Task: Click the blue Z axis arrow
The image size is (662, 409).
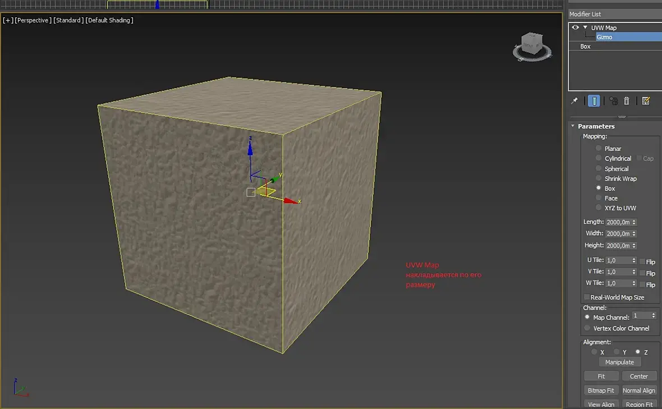Action: click(x=250, y=148)
